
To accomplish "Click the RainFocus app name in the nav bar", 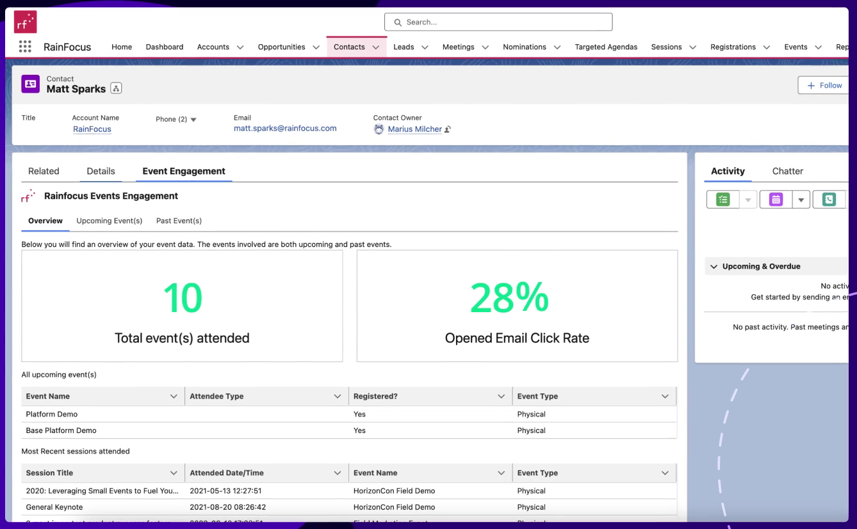I will 67,47.
